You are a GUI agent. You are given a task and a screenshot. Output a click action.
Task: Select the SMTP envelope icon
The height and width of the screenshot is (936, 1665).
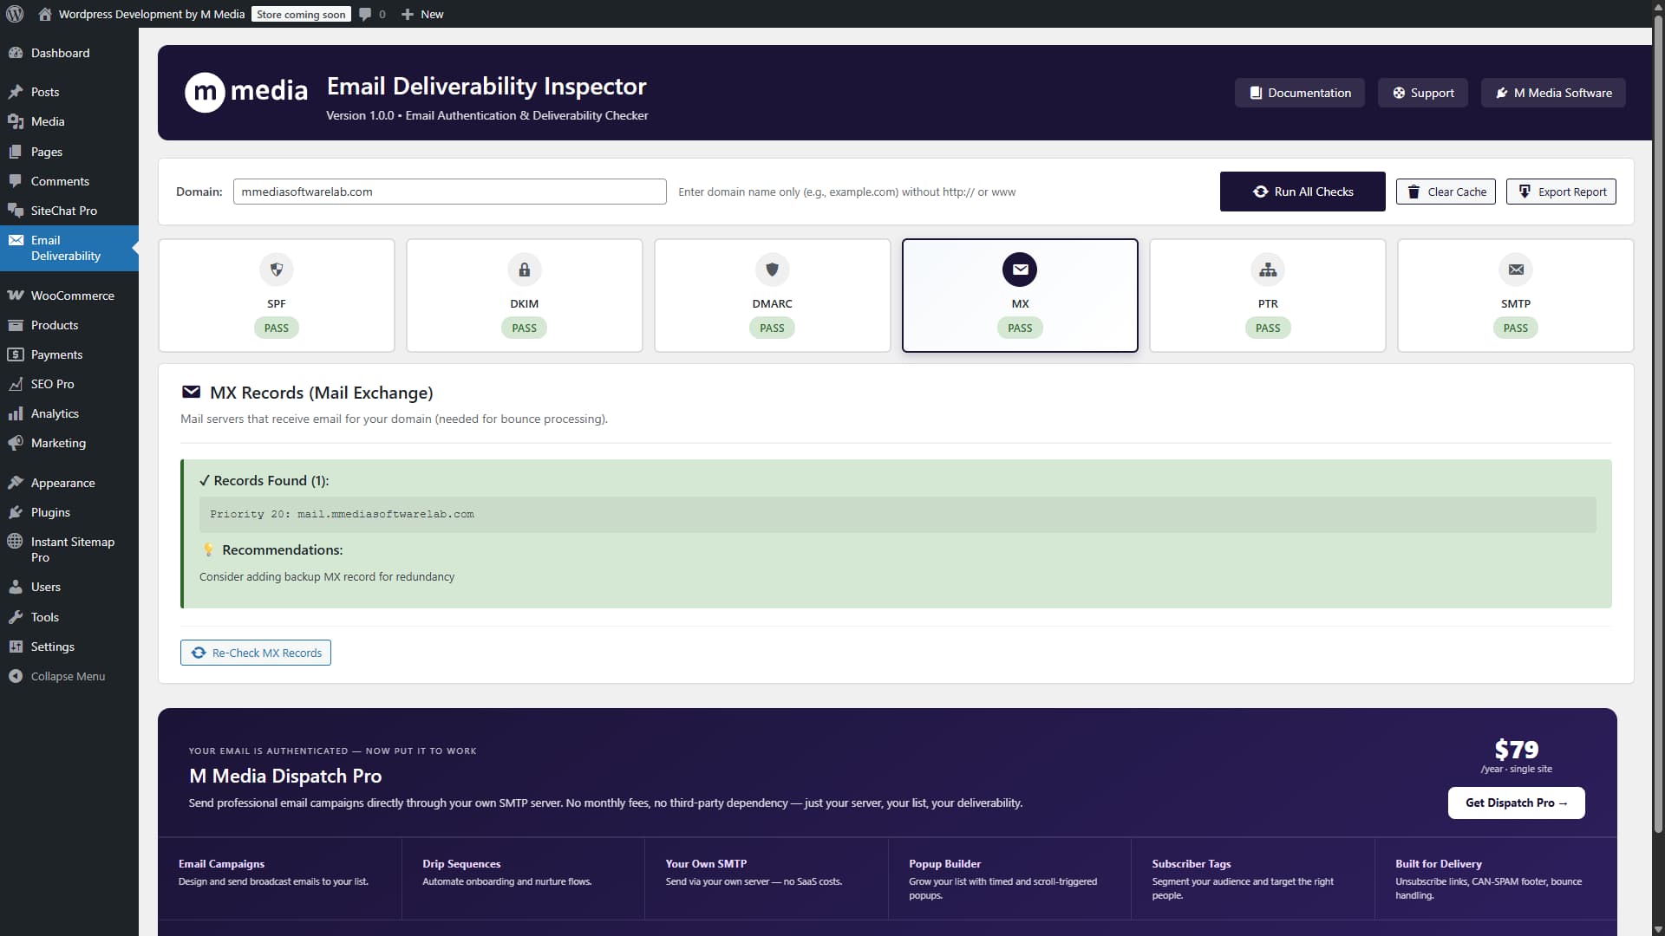(1515, 270)
